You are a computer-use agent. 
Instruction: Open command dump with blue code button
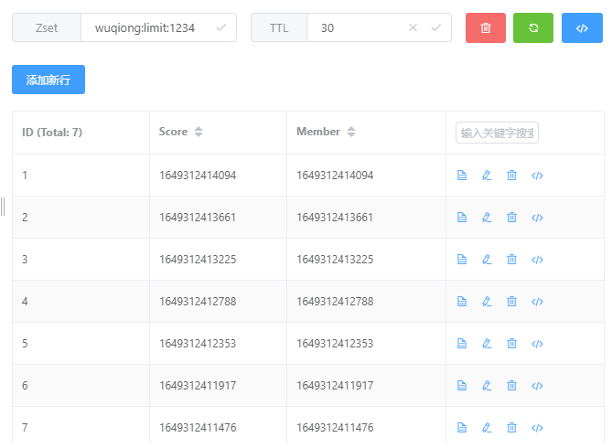[582, 28]
